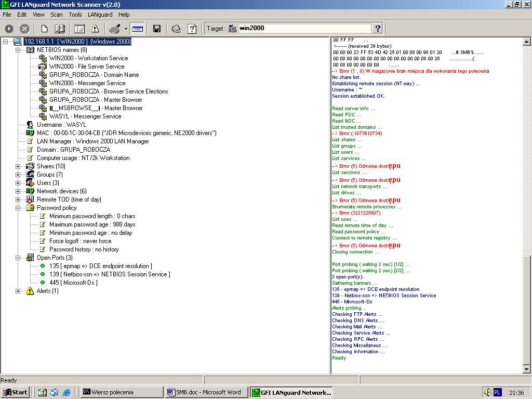This screenshot has height=399, width=532.
Task: Create a new scan document
Action: point(45,29)
